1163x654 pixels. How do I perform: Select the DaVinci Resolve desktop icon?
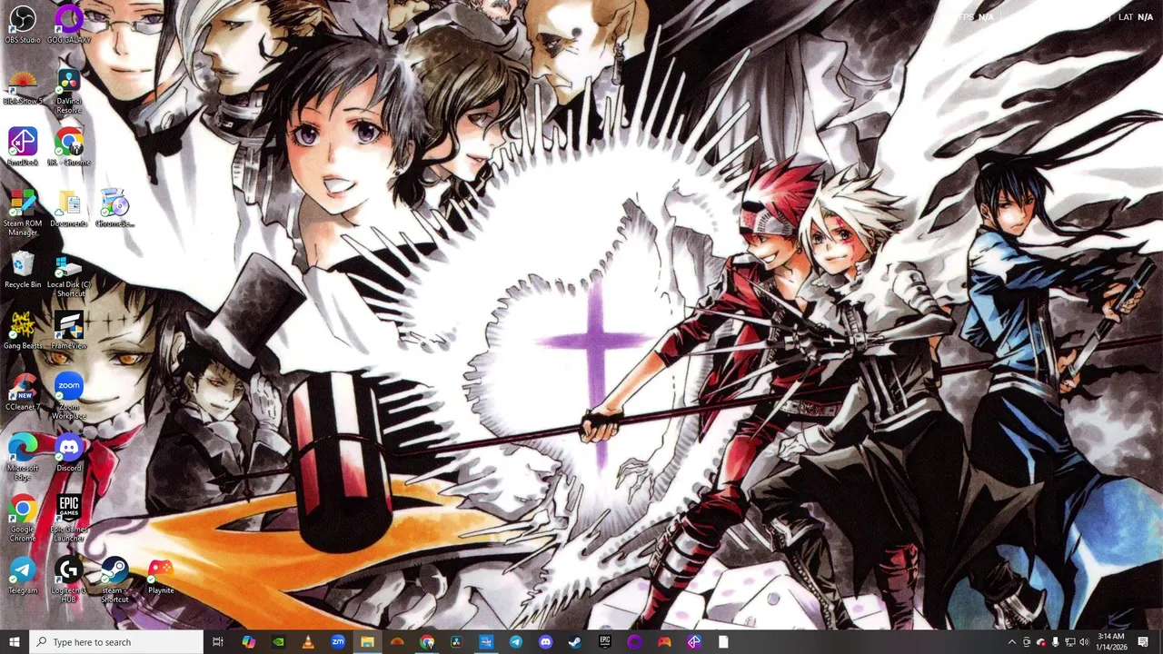[69, 92]
